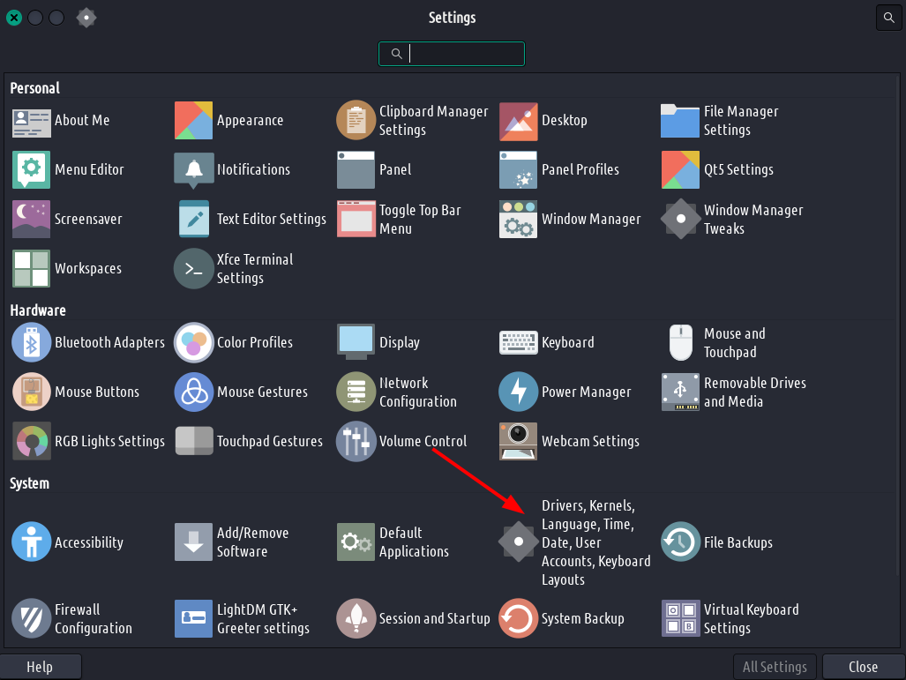The height and width of the screenshot is (680, 906).
Task: Launch the Menu Editor icon
Action: tap(31, 170)
